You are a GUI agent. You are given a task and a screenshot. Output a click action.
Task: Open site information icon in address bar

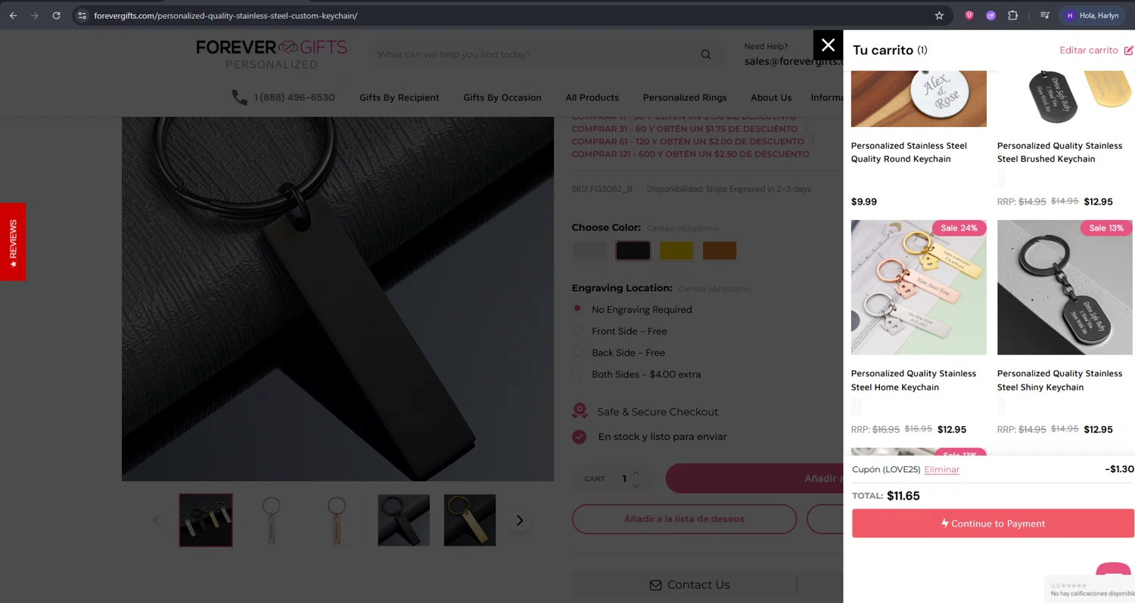point(82,15)
